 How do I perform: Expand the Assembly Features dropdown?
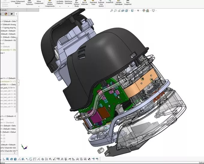coord(60,7)
